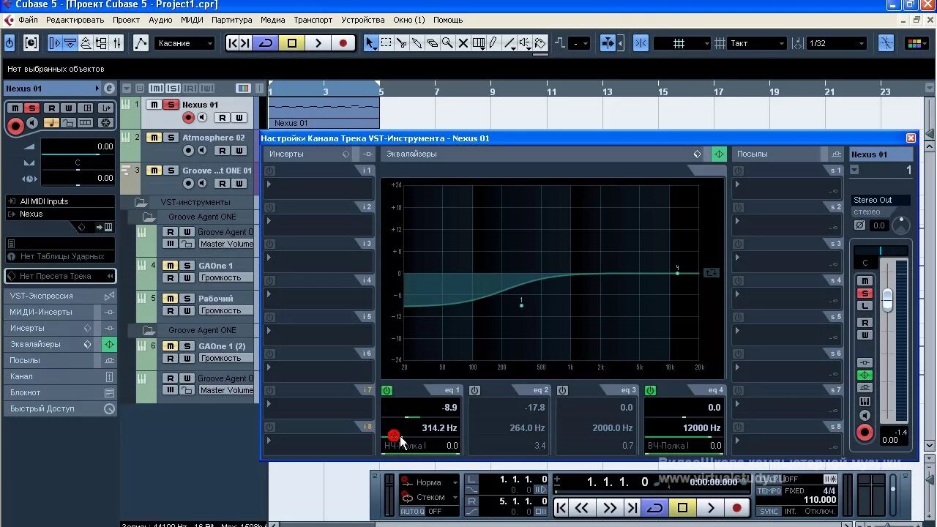Mute the GAOne 1 track

(x=170, y=266)
